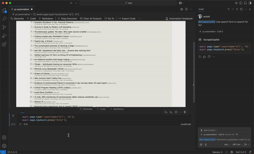Split the cell using cell toolbar icon

pyautogui.click(x=176, y=112)
